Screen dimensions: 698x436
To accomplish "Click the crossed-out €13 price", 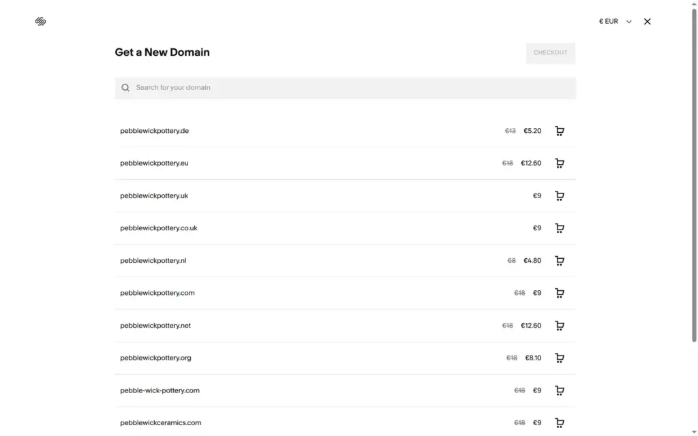I will [x=510, y=131].
